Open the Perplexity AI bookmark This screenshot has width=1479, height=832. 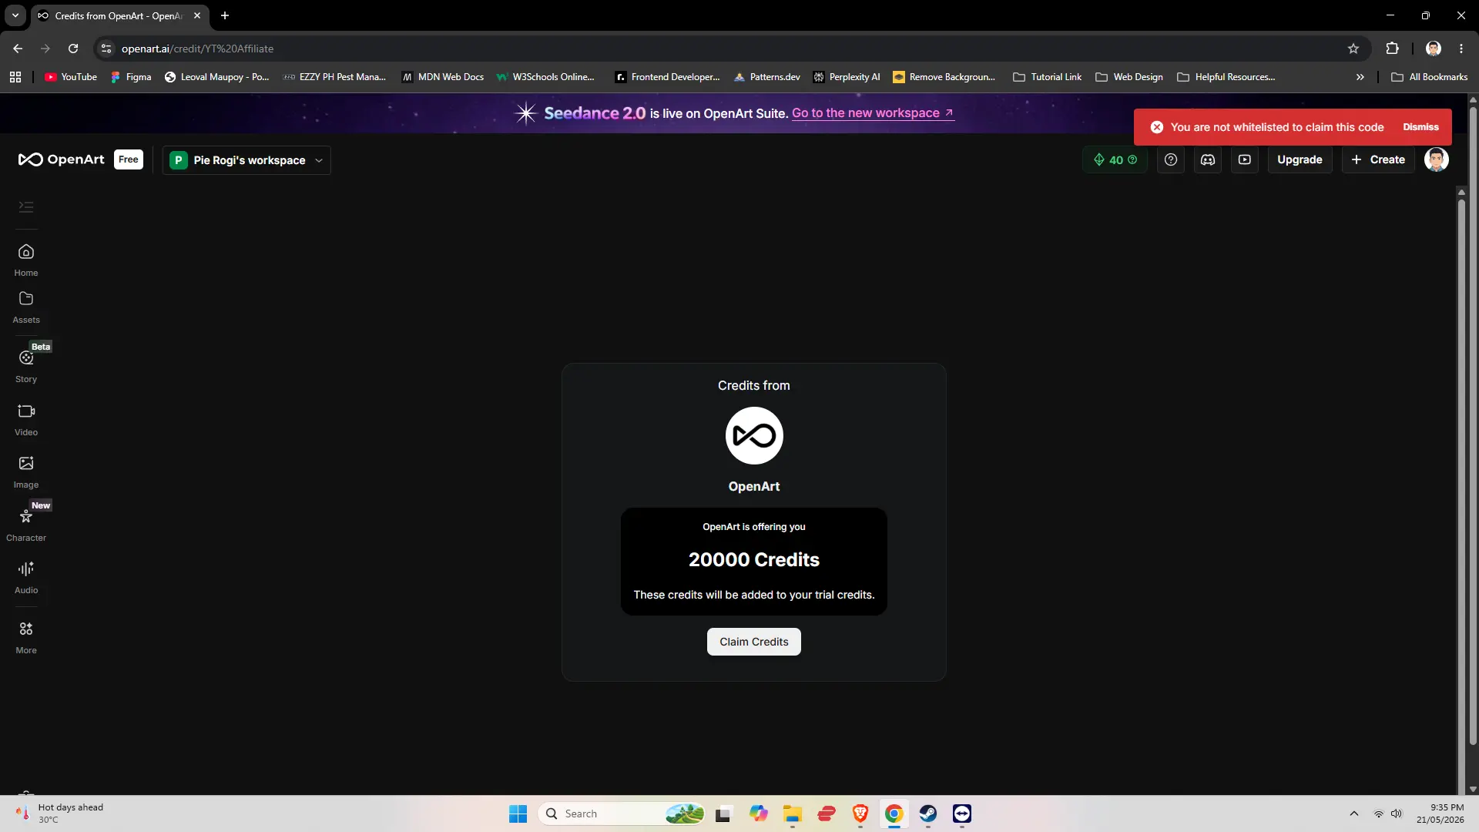click(847, 77)
